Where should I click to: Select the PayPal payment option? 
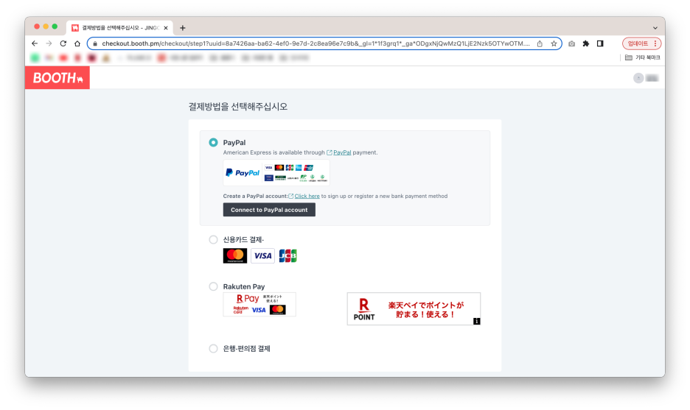214,142
